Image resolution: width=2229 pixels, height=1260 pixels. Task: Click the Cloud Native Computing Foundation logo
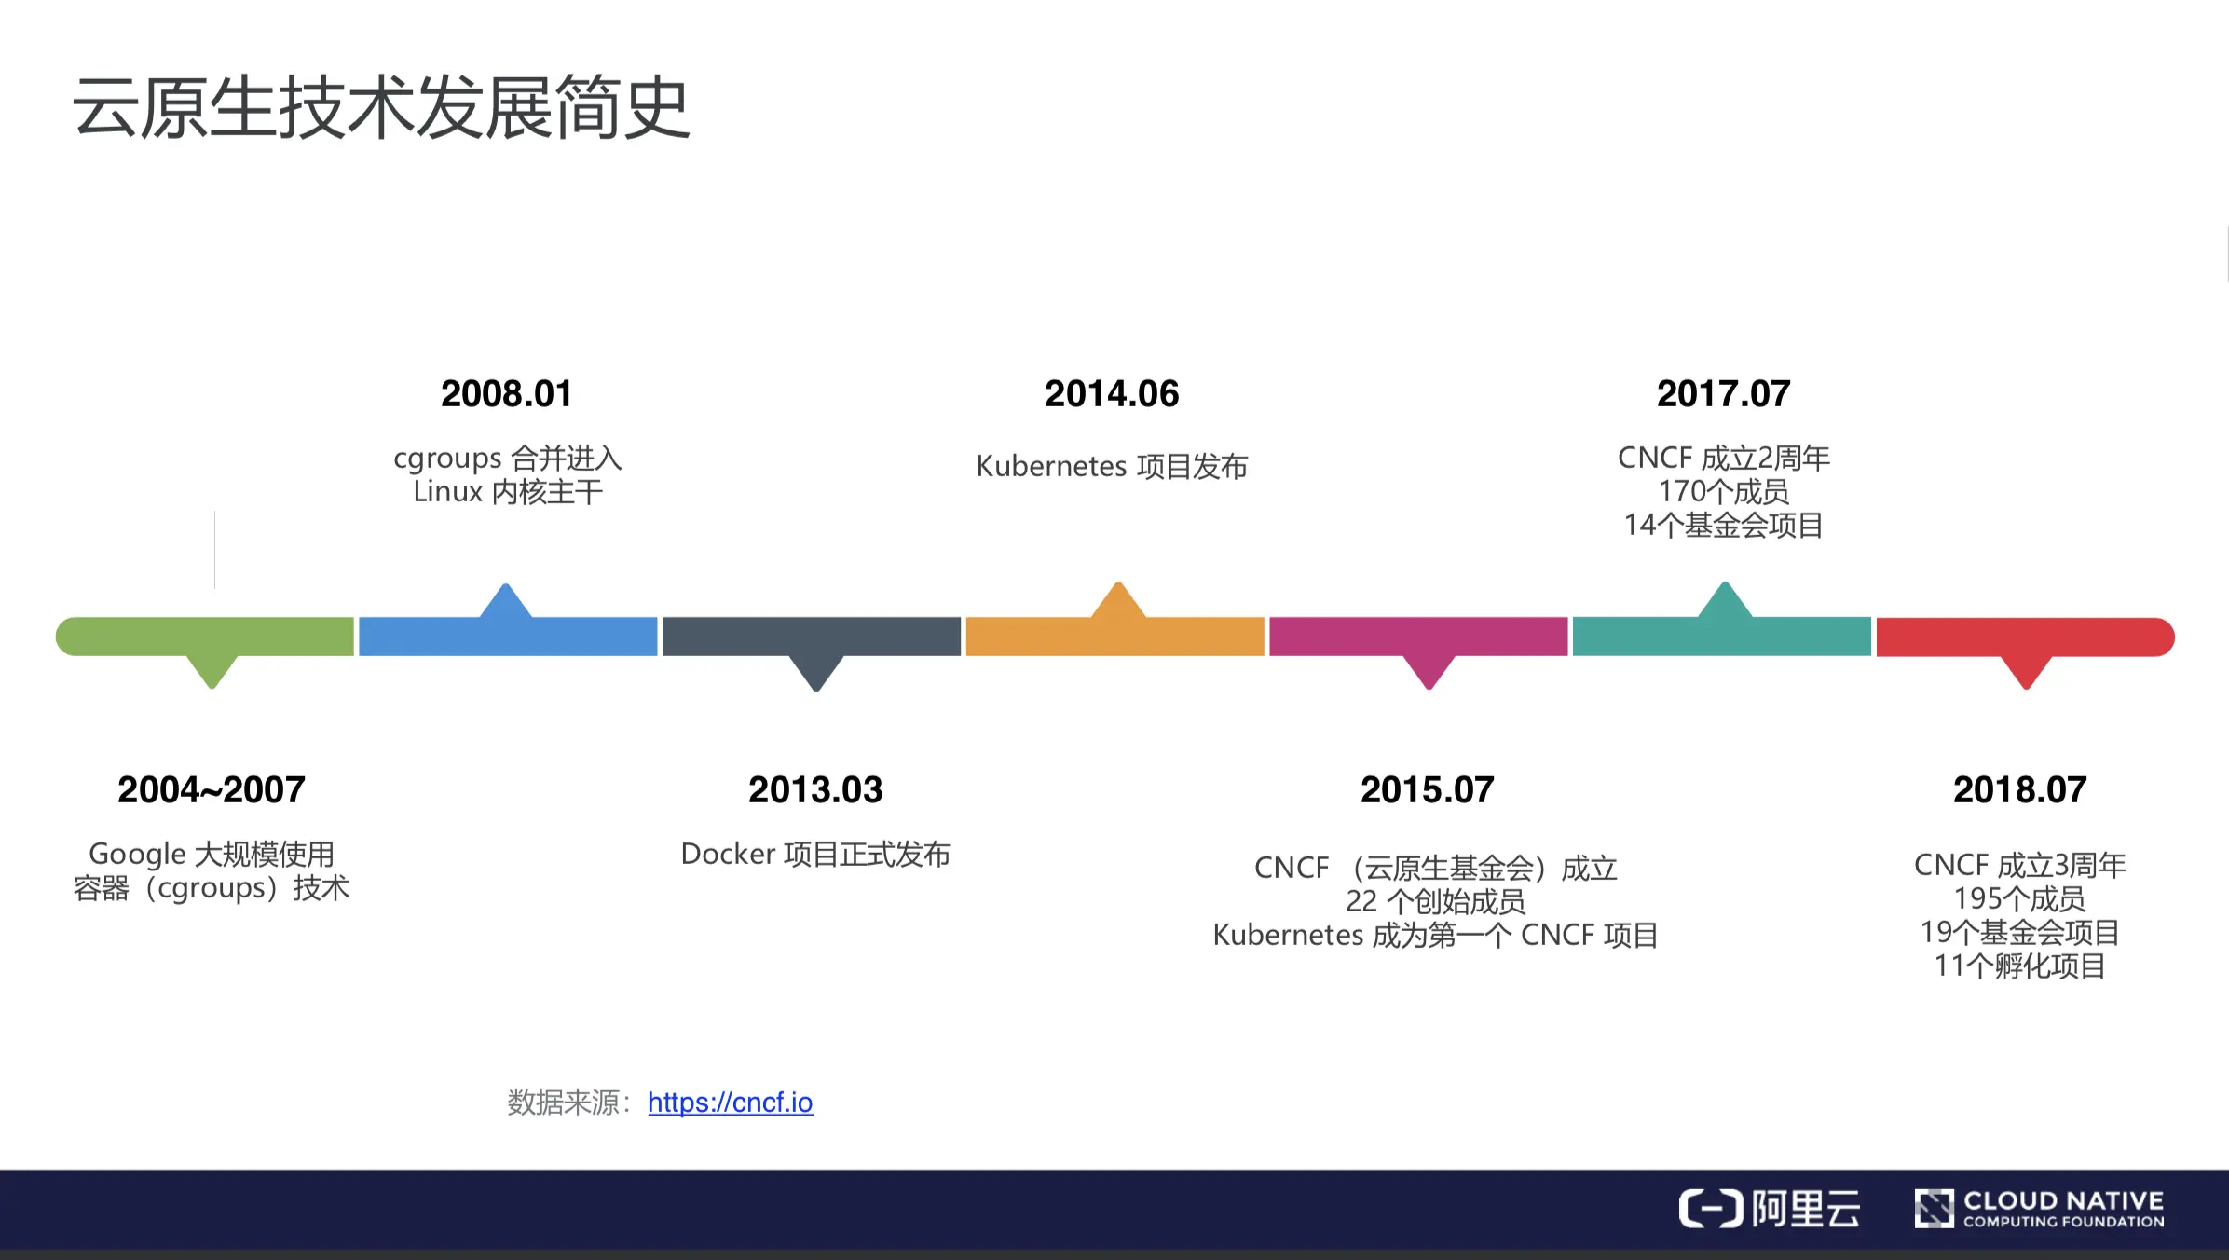coord(2039,1209)
